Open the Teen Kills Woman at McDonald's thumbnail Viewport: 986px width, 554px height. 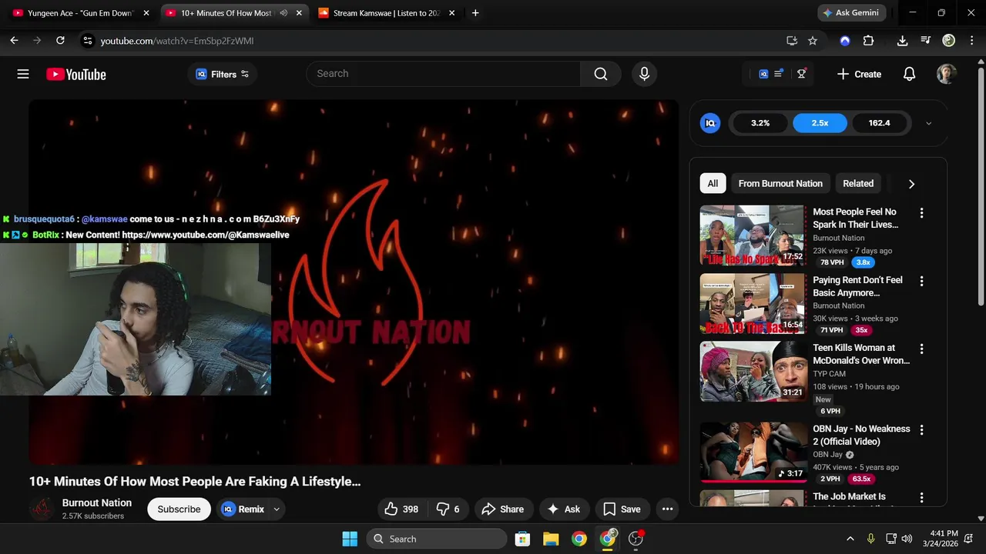tap(753, 371)
